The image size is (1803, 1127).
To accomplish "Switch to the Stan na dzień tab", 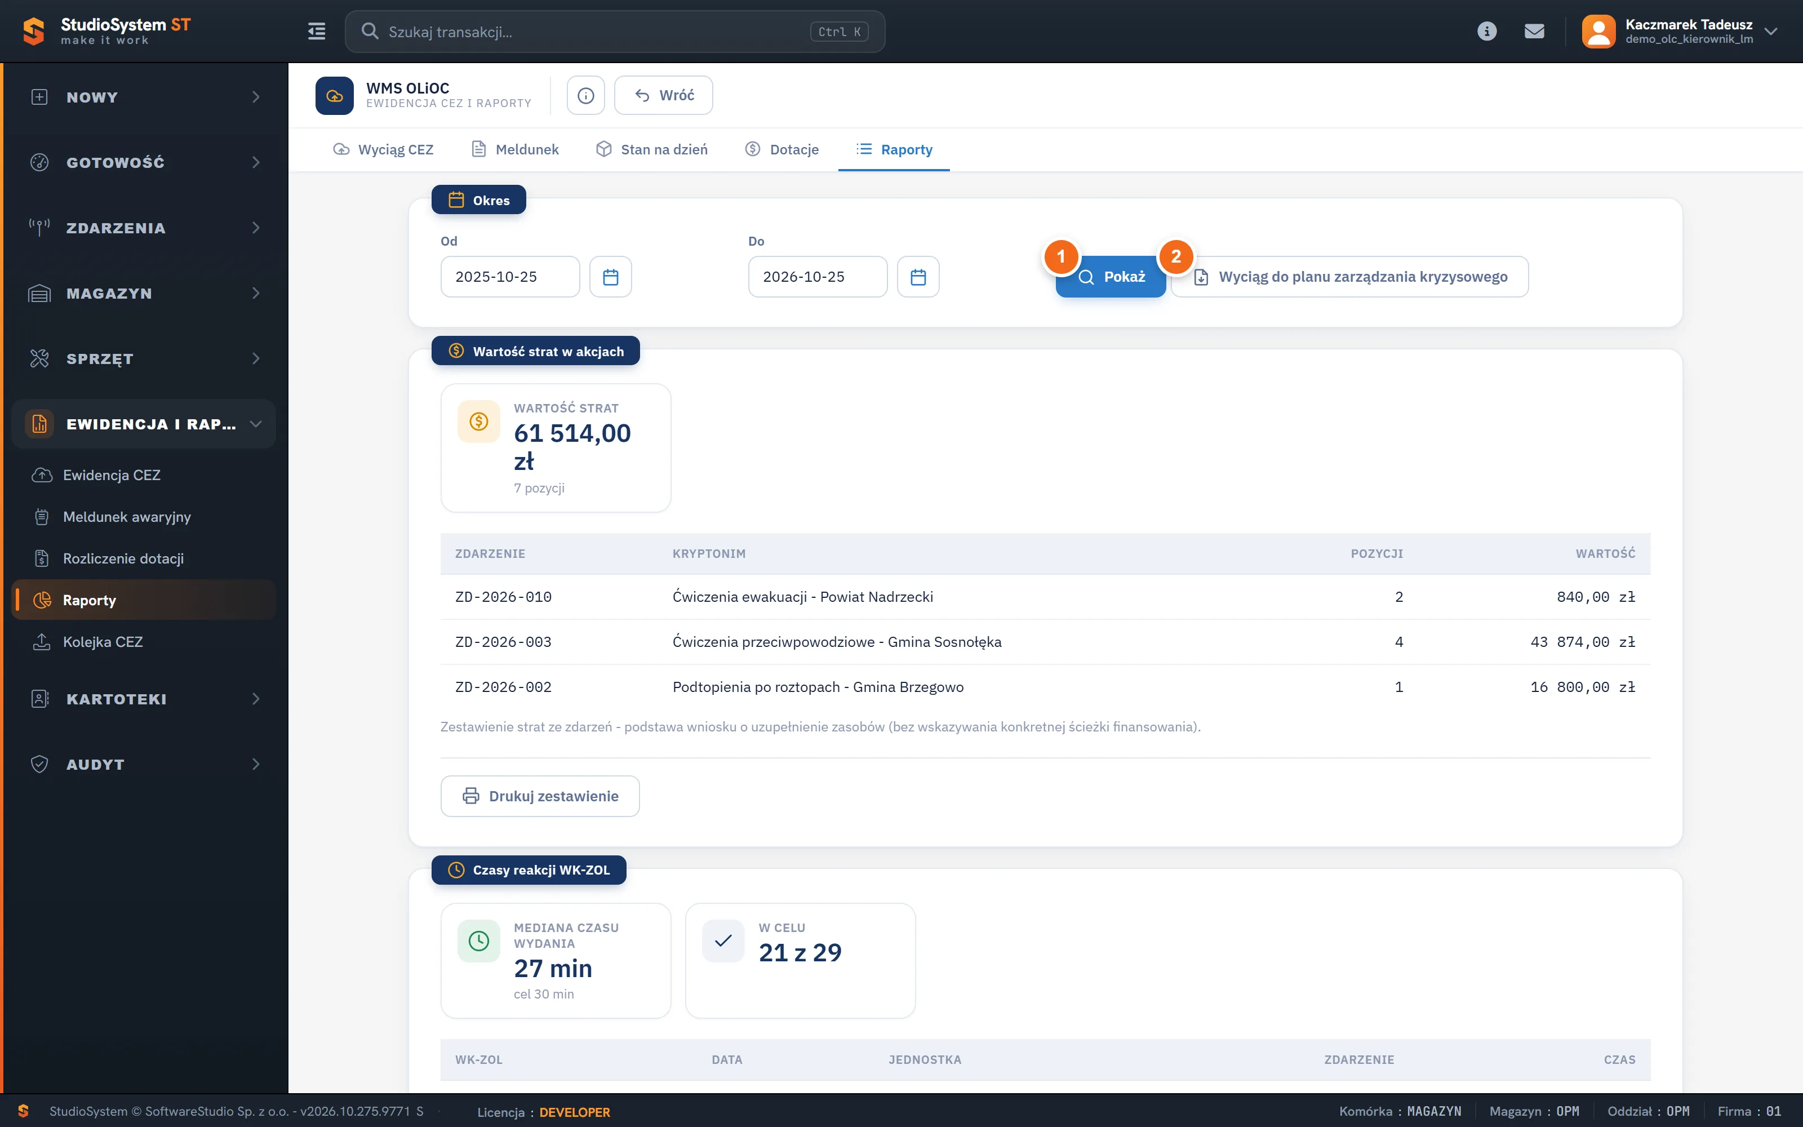I will coord(652,149).
